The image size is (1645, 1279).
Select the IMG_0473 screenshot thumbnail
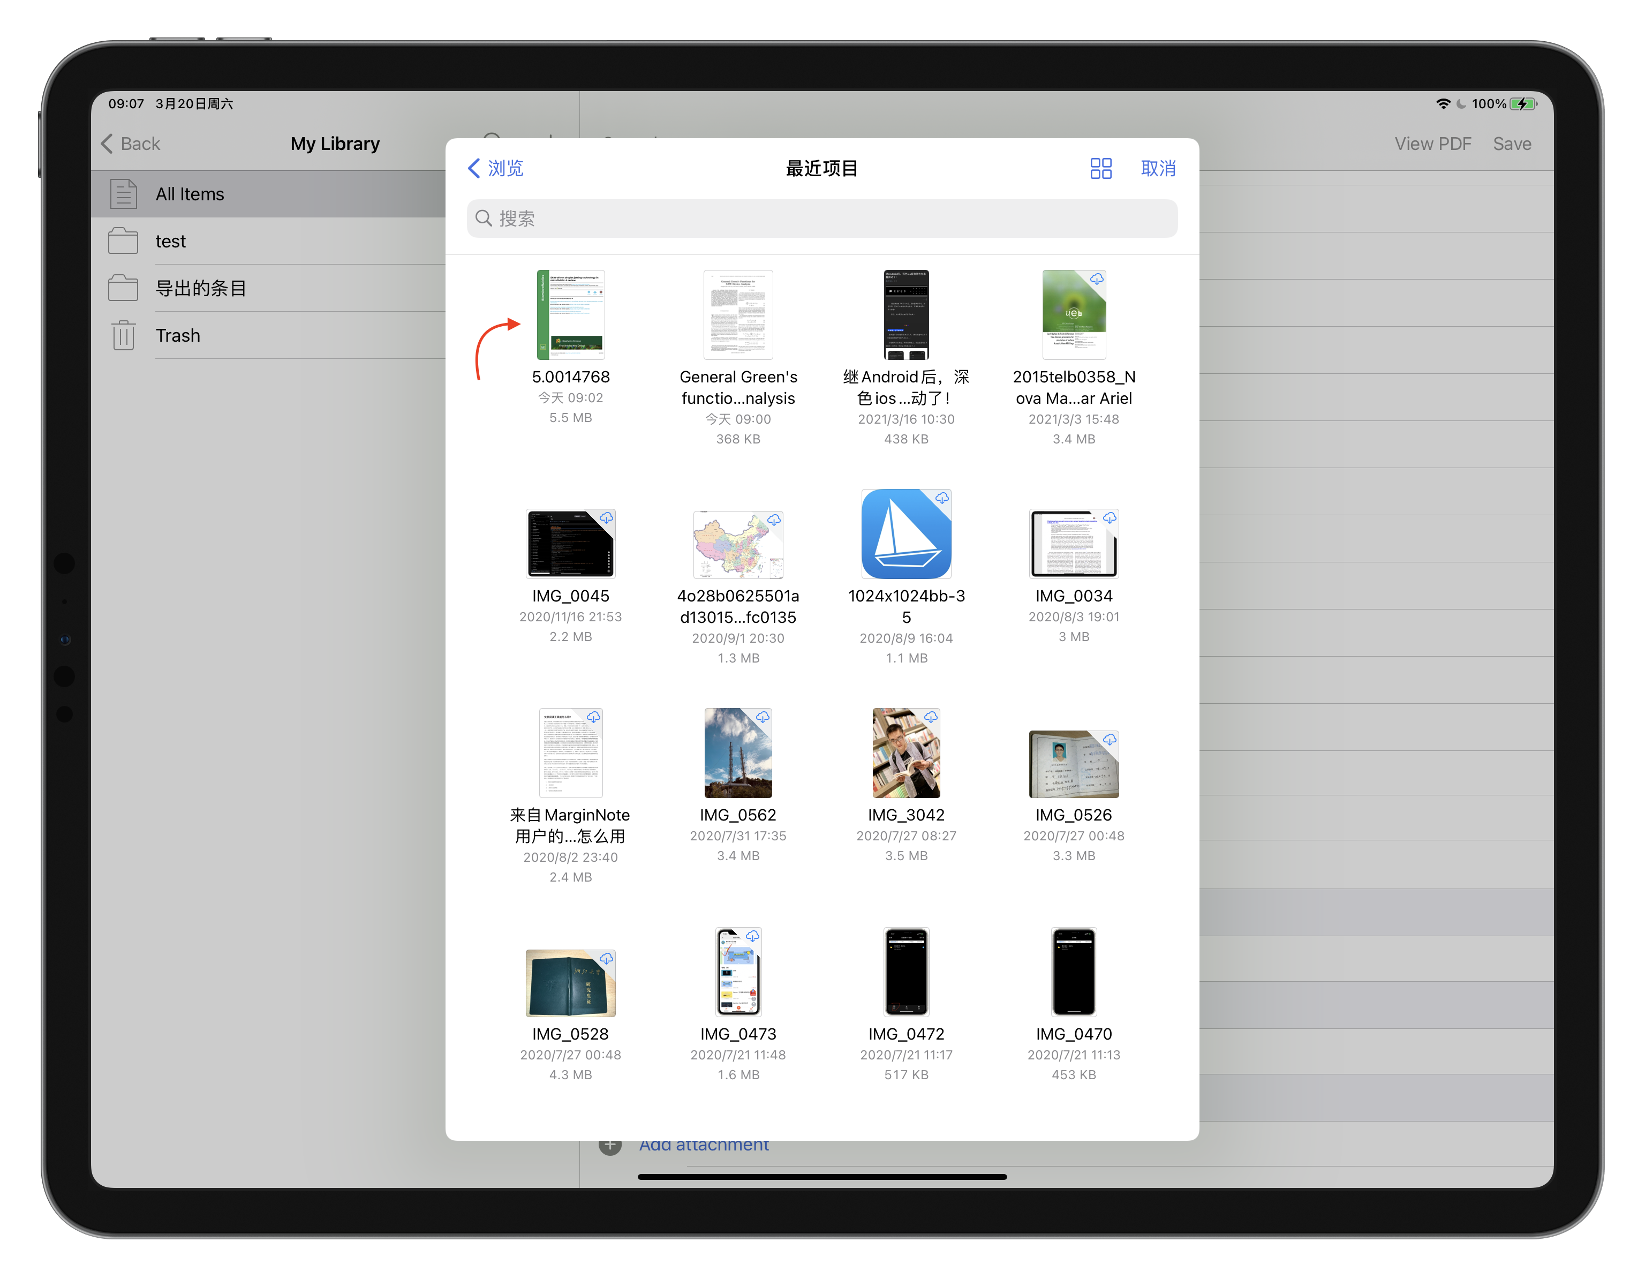(x=738, y=973)
